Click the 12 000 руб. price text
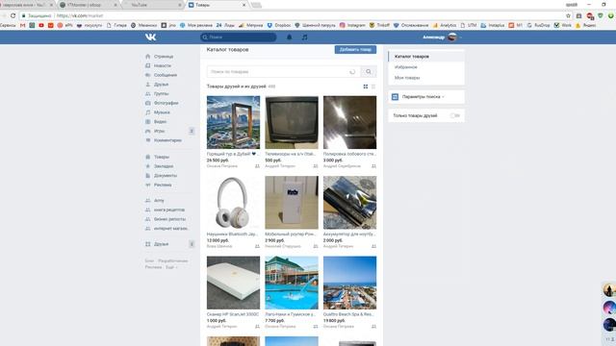The height and width of the screenshot is (346, 616). pos(218,240)
